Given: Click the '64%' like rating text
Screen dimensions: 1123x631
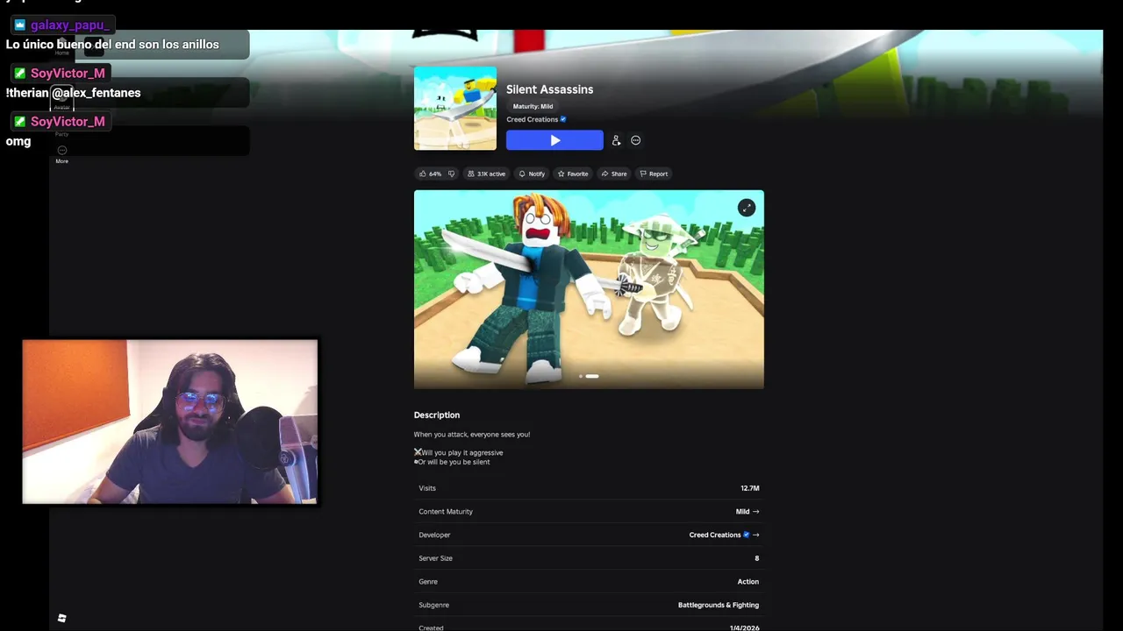Looking at the screenshot, I should (435, 174).
